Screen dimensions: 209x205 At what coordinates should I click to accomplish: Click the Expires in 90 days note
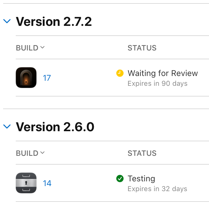pyautogui.click(x=158, y=84)
